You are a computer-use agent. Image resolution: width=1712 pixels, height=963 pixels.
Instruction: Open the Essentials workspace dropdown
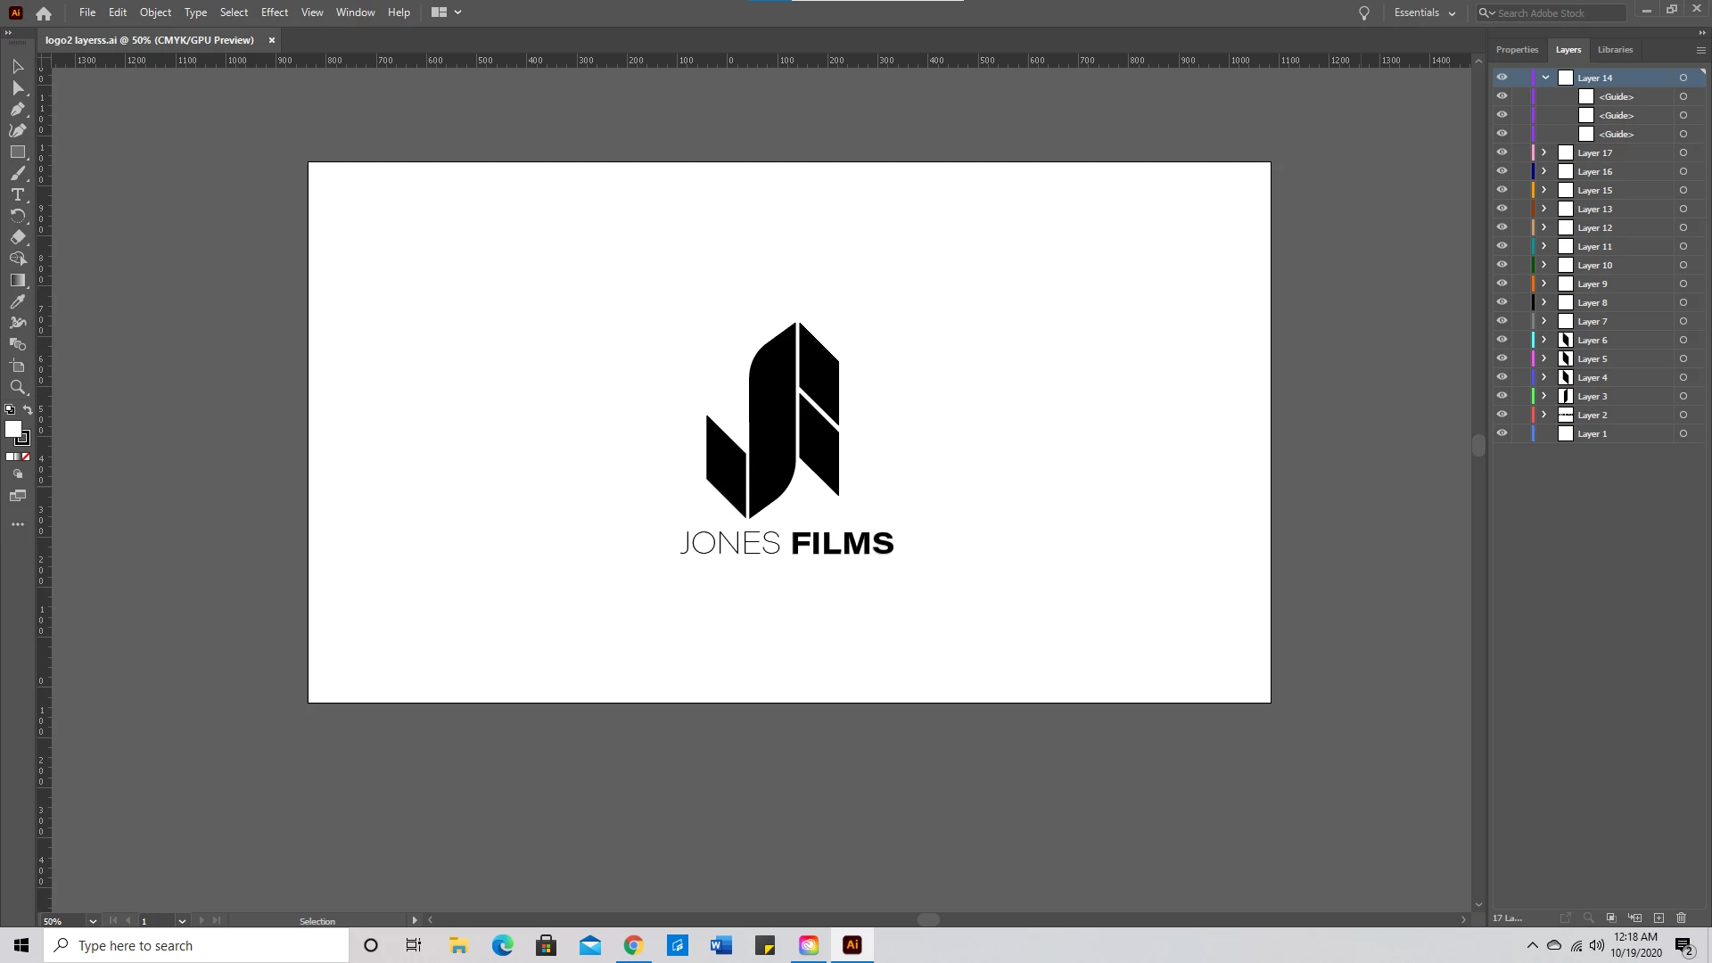(1424, 12)
